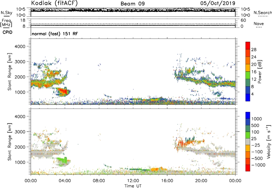Image resolution: width=272 pixels, height=188 pixels.
Task: Click the 'N.Search' label
Action: pyautogui.click(x=262, y=13)
